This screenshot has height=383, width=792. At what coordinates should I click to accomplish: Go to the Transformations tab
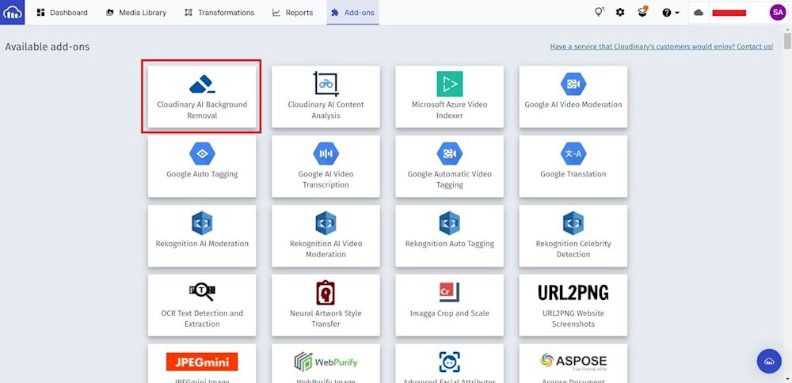point(219,13)
